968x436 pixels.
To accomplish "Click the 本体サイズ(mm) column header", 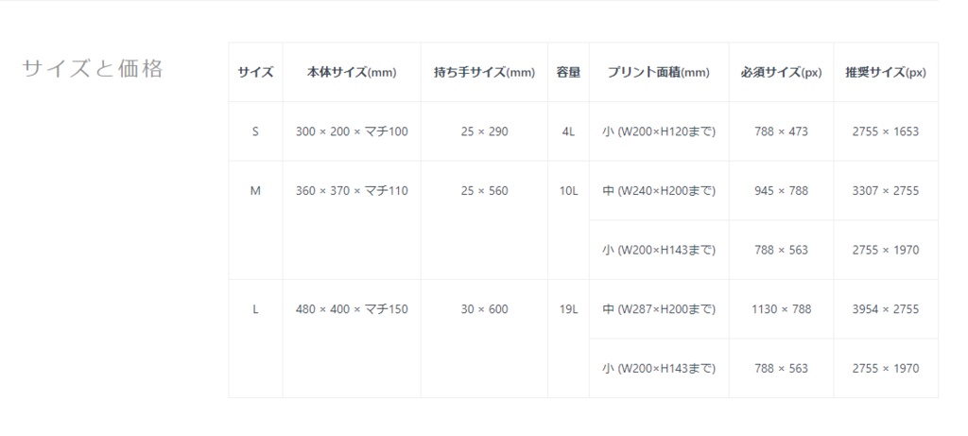I will (x=352, y=73).
